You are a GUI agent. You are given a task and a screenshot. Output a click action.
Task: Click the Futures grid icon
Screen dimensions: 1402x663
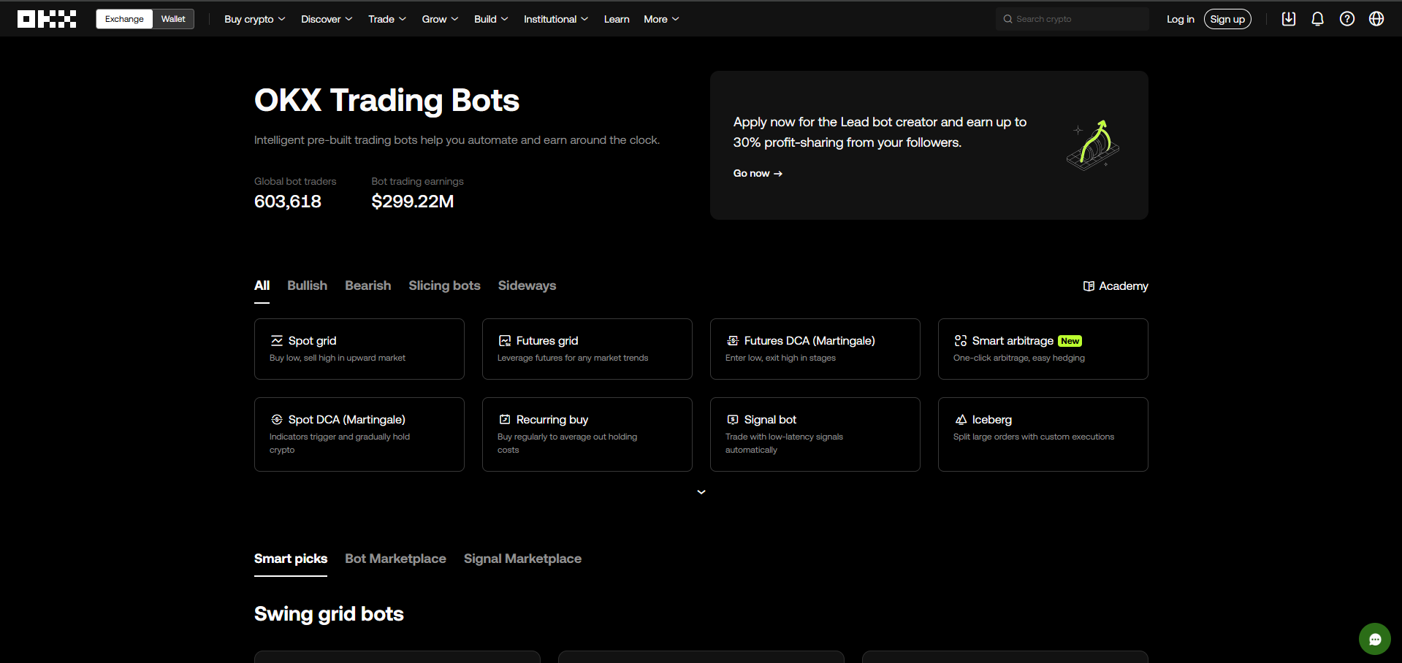[505, 341]
